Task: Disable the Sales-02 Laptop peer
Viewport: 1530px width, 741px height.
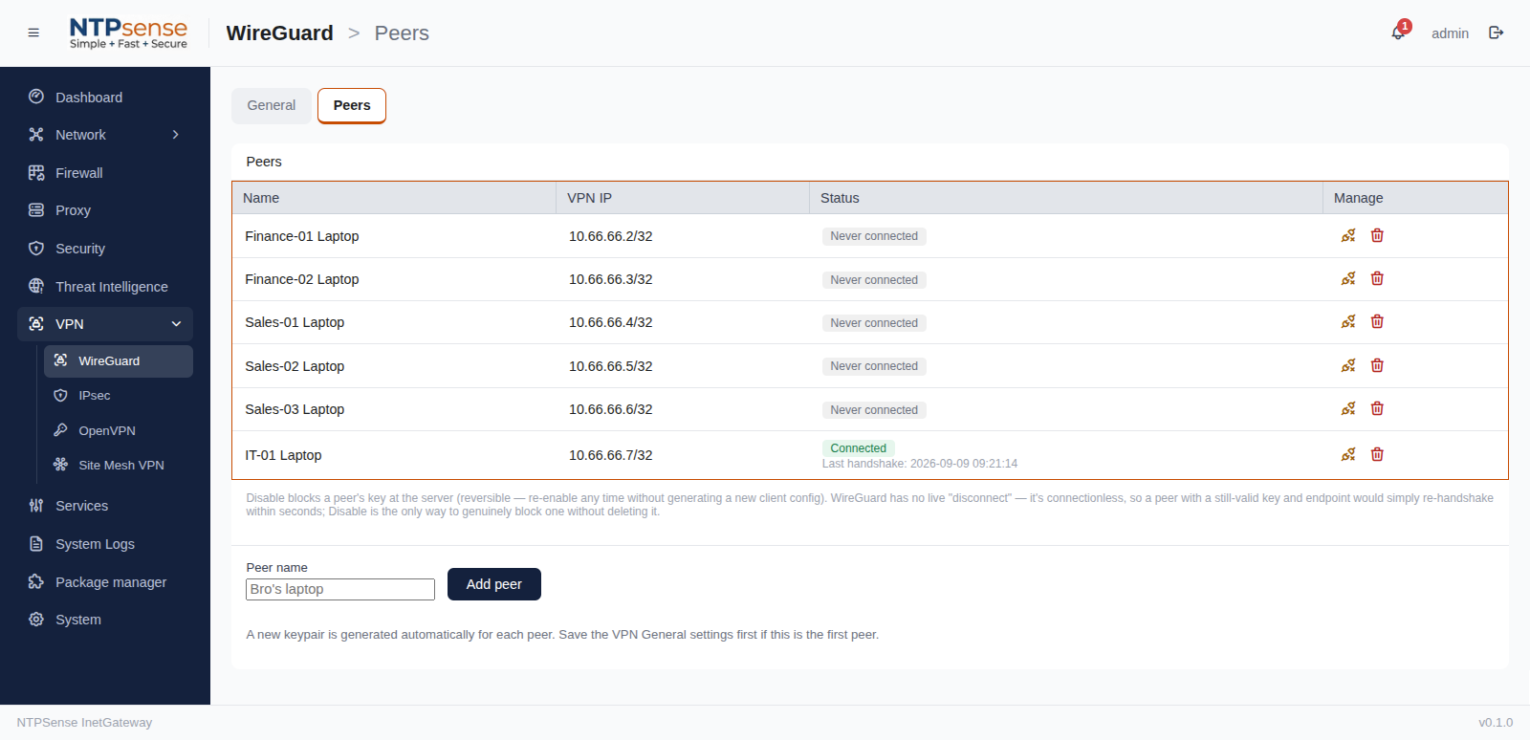Action: (x=1348, y=365)
